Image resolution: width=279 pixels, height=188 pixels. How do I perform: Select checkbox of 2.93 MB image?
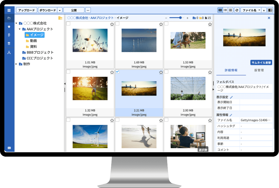pos(166,72)
